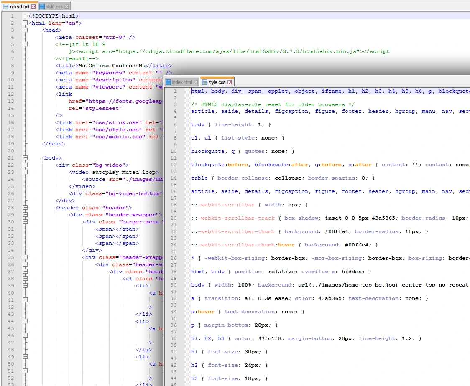Screen dimensions: 470x386
Task: Click the ol, ul list-style: none rule
Action: (238, 138)
